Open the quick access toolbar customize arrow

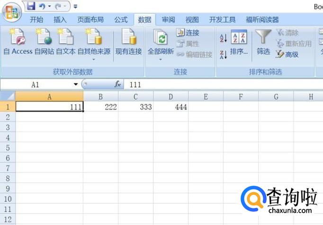point(75,7)
